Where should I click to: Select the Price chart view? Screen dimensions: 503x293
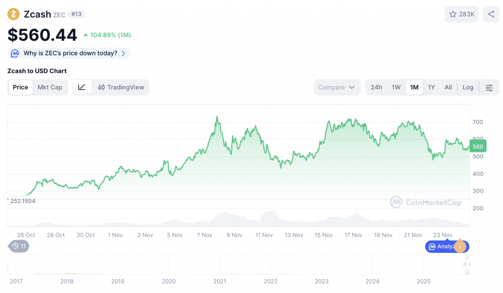coord(21,87)
